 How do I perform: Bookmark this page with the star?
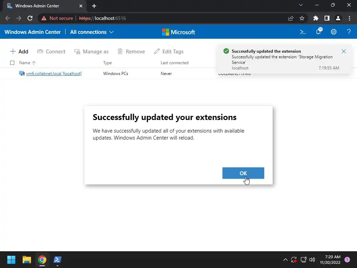pyautogui.click(x=302, y=18)
